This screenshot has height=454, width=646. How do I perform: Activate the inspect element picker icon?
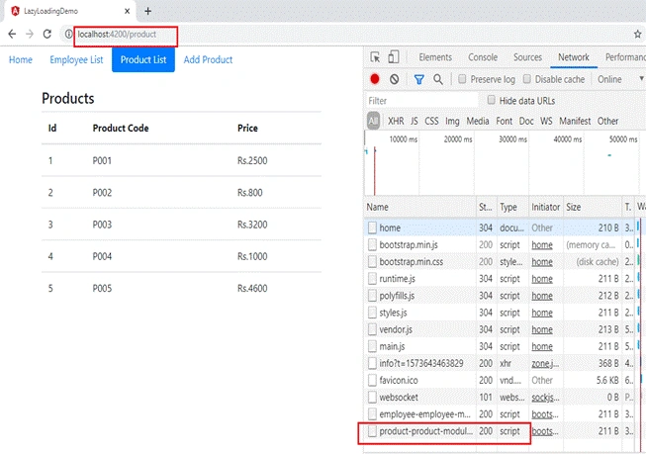[375, 57]
